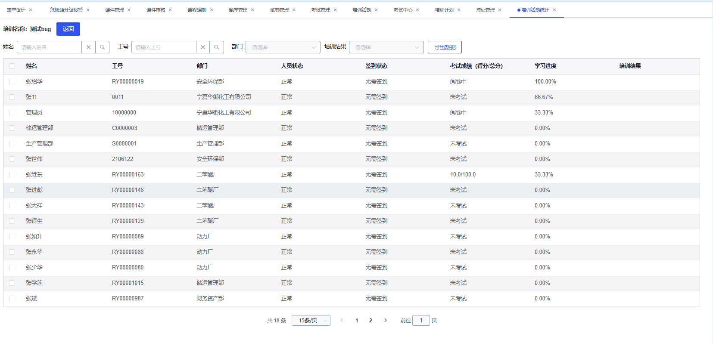Switch to the 表单设计 tab

pos(16,10)
